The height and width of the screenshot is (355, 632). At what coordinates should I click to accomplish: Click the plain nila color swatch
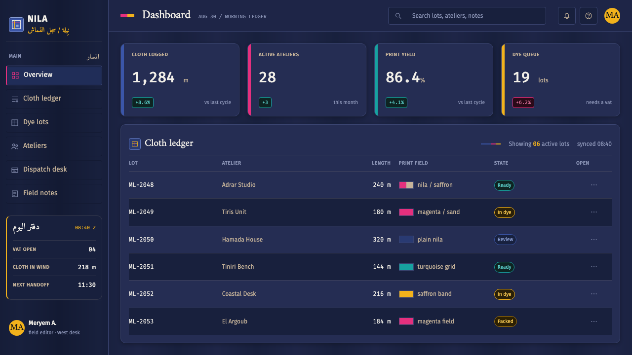pos(406,240)
